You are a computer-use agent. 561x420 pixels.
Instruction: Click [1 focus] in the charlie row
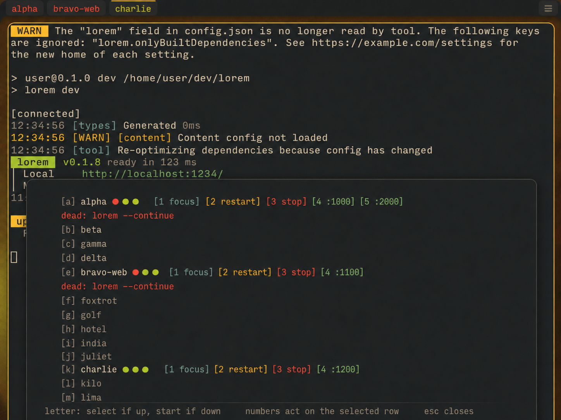[x=187, y=369]
